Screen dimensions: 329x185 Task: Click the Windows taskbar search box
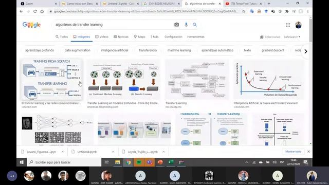tap(64, 162)
